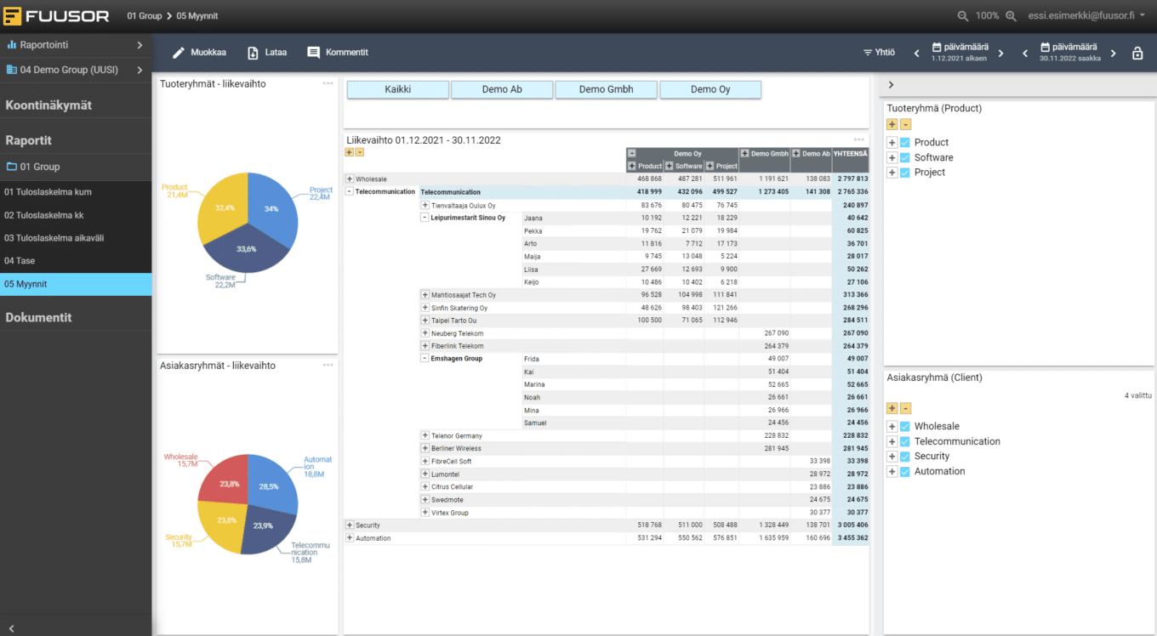Open Kommentit comments icon
This screenshot has width=1157, height=636.
[x=314, y=53]
